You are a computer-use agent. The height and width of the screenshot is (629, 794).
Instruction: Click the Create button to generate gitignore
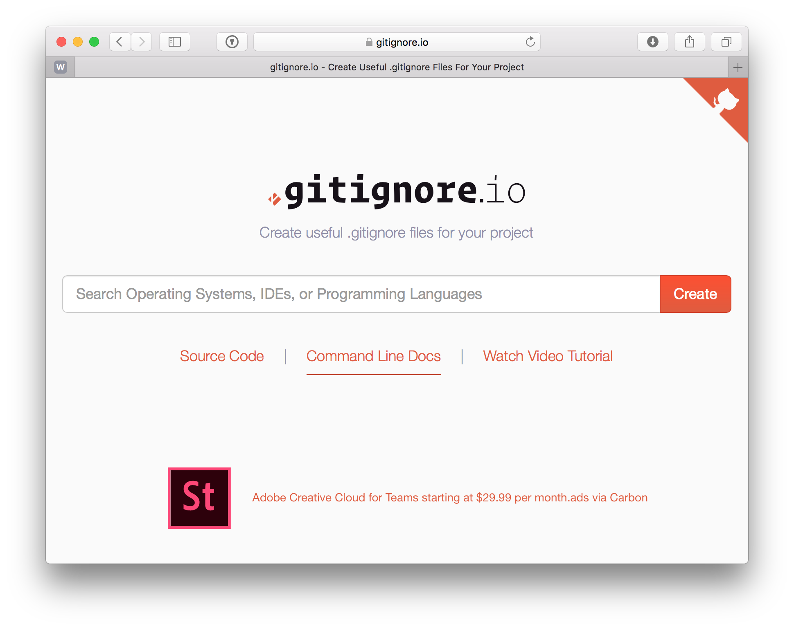(x=695, y=294)
